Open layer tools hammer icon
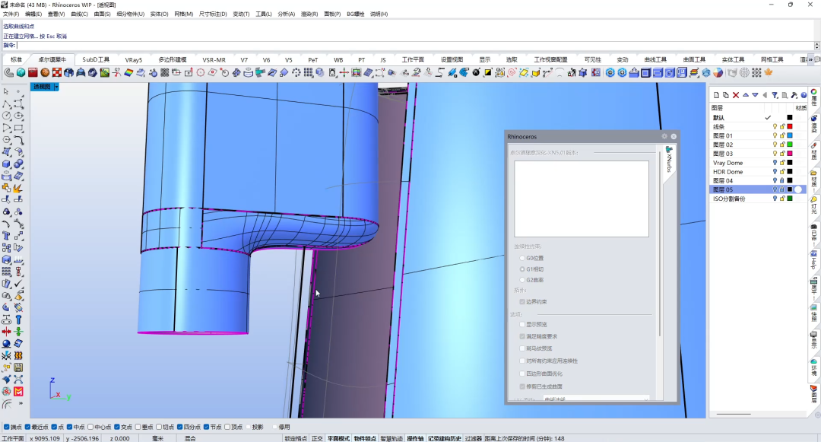 (x=794, y=95)
